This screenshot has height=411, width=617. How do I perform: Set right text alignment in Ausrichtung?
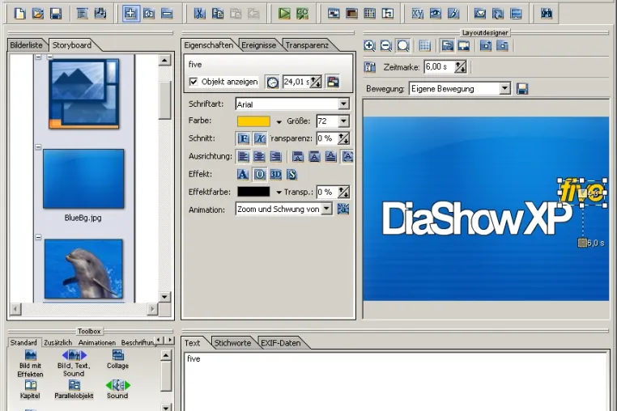(275, 156)
